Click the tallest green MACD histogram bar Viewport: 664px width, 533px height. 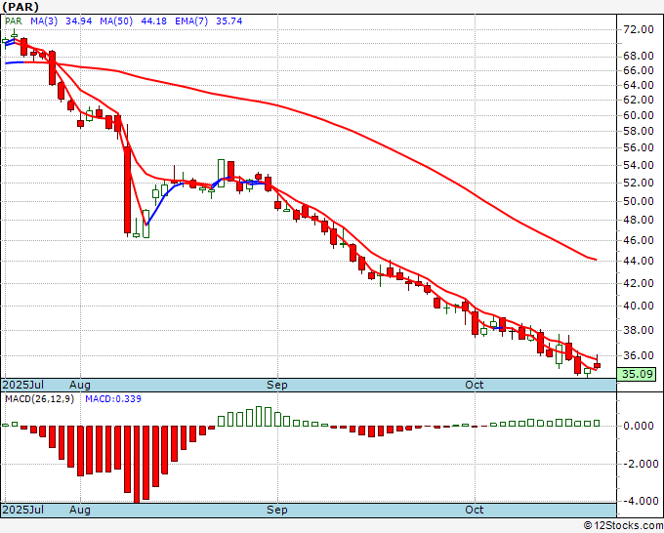(260, 416)
